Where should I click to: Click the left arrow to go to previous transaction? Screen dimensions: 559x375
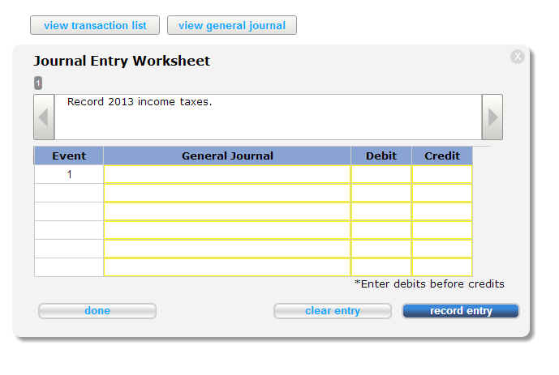[x=44, y=117]
